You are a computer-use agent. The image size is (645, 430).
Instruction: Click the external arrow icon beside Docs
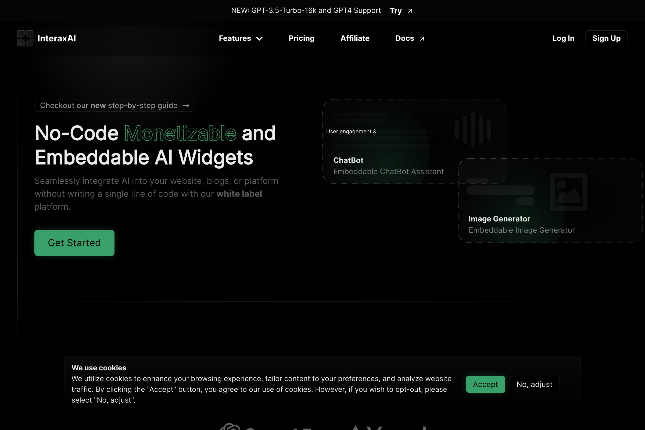click(x=422, y=39)
